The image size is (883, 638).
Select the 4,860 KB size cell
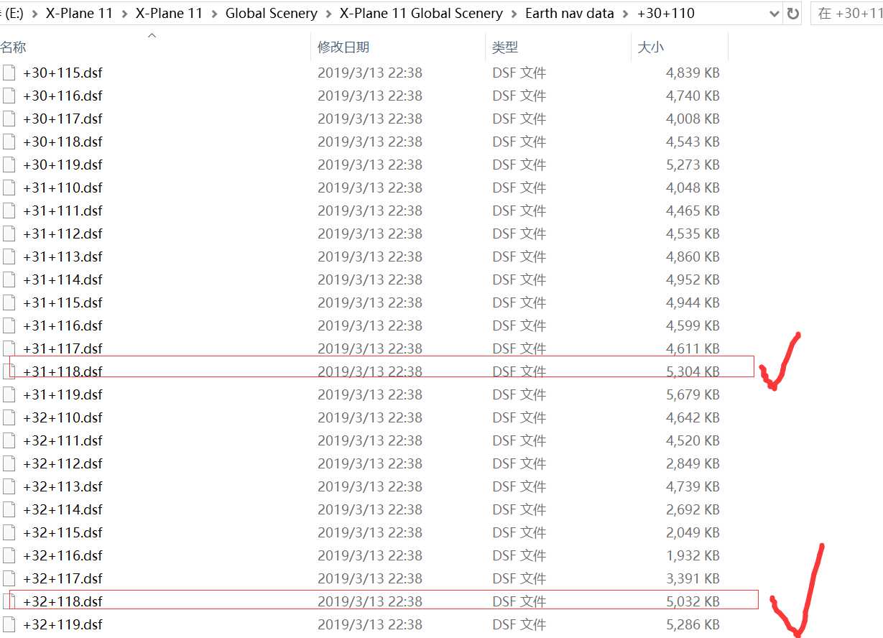693,256
